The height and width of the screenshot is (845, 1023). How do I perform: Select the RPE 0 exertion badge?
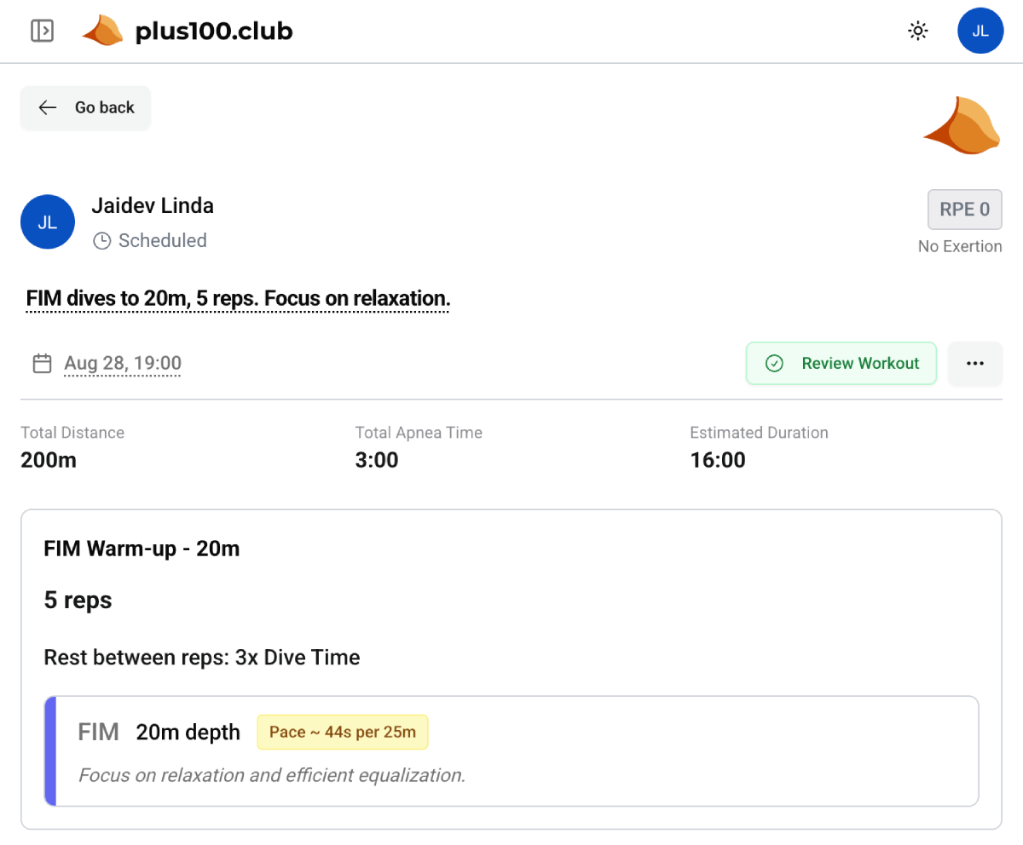pos(964,209)
